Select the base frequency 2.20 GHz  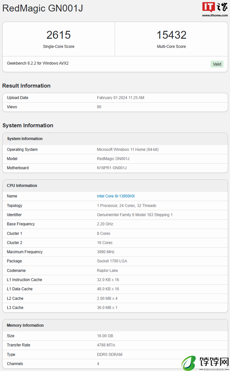105,224
